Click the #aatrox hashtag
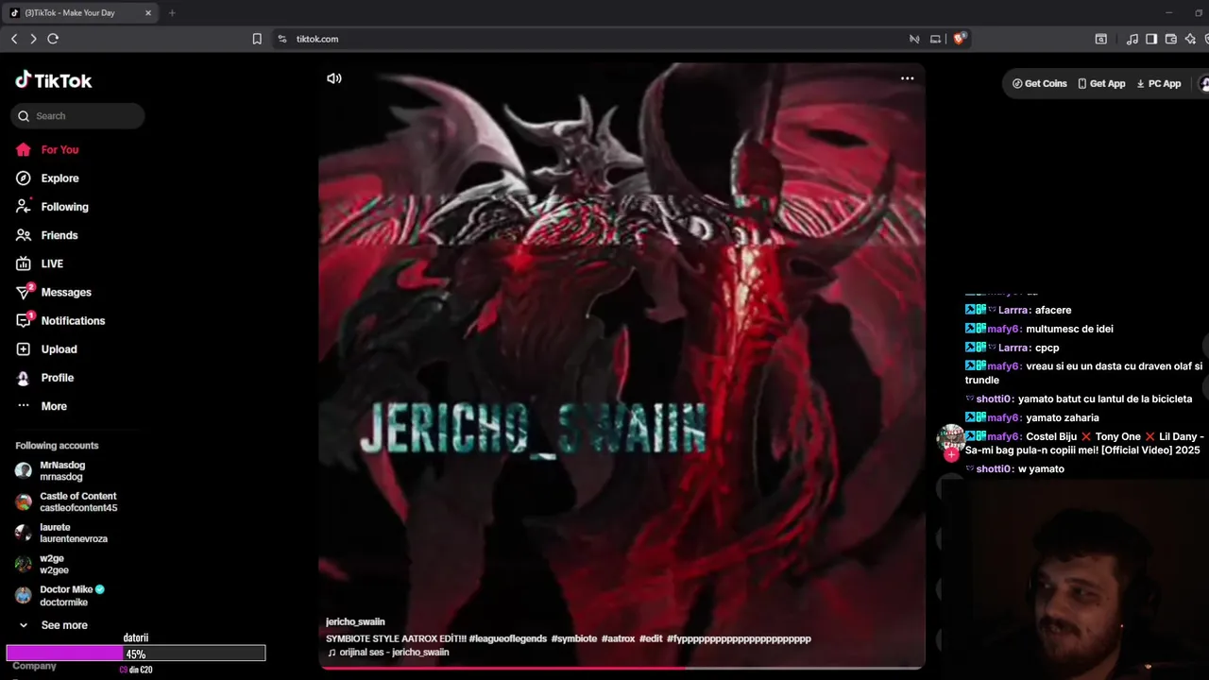The height and width of the screenshot is (680, 1209). coord(618,638)
